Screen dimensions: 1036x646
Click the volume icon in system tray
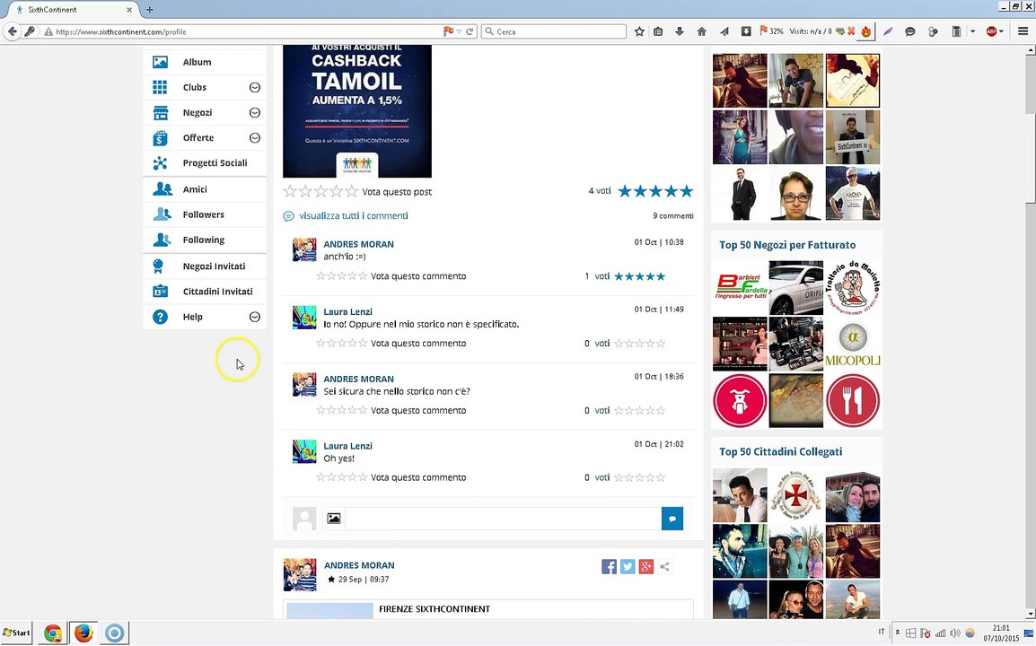click(x=954, y=633)
